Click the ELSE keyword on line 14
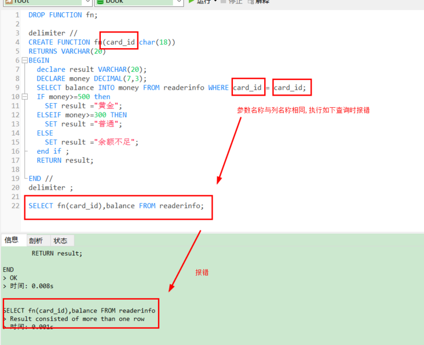The width and height of the screenshot is (424, 345). click(x=45, y=133)
